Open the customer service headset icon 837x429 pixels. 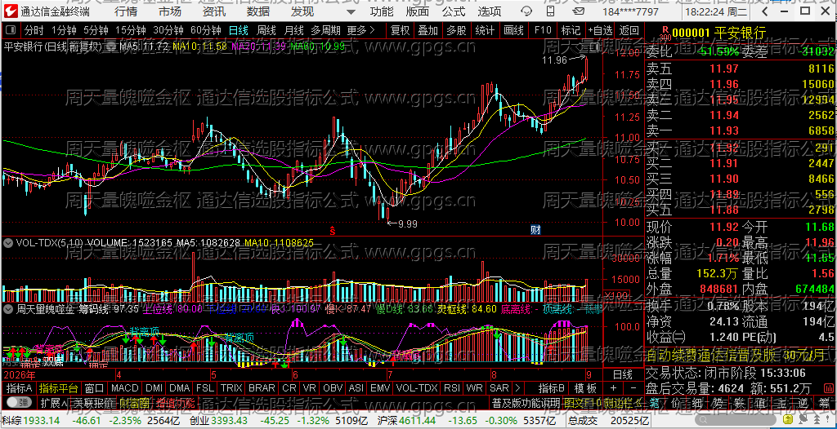[526, 11]
